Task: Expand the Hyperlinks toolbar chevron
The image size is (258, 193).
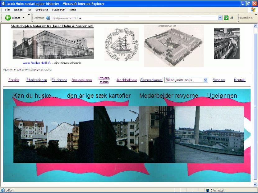Action: tap(256, 15)
